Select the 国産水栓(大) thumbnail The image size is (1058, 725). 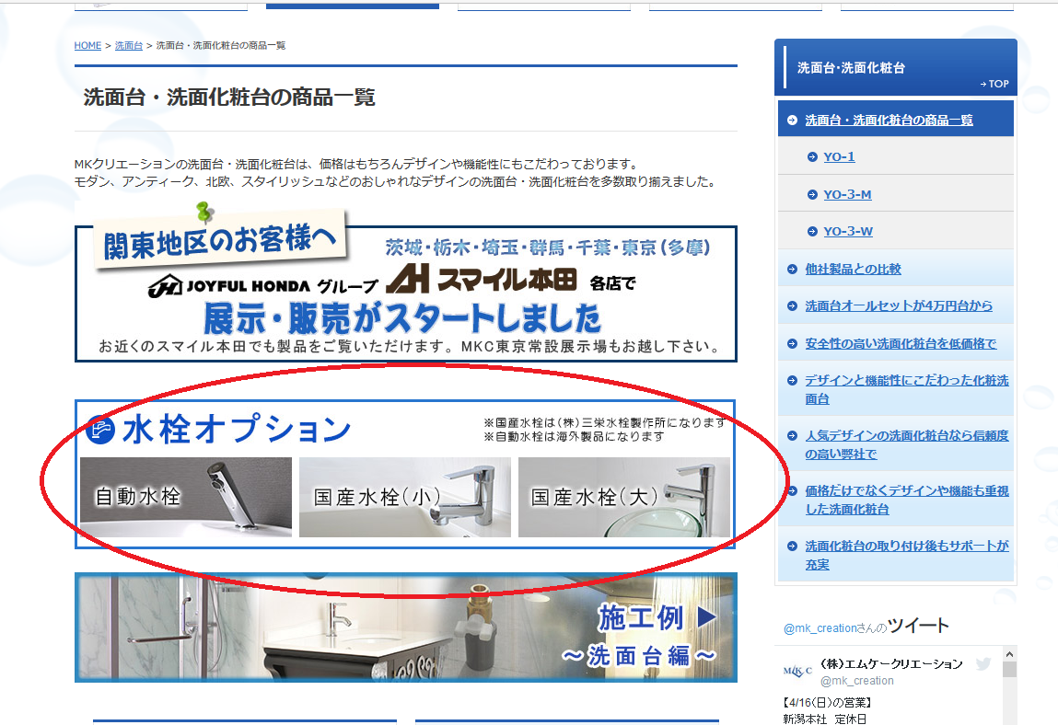pyautogui.click(x=624, y=497)
